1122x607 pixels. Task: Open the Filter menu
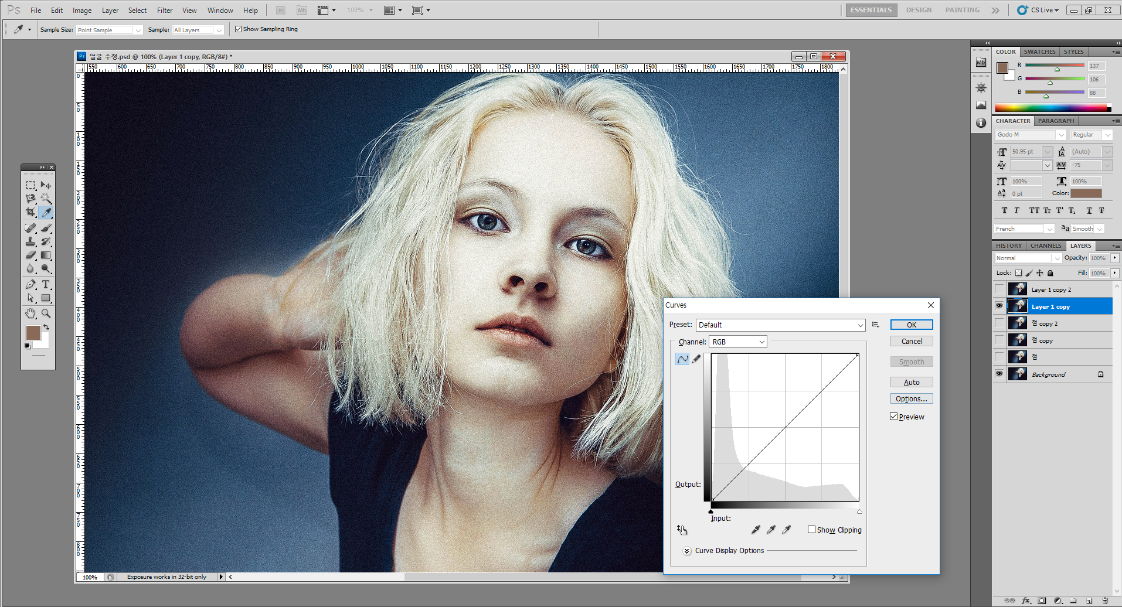pyautogui.click(x=165, y=10)
